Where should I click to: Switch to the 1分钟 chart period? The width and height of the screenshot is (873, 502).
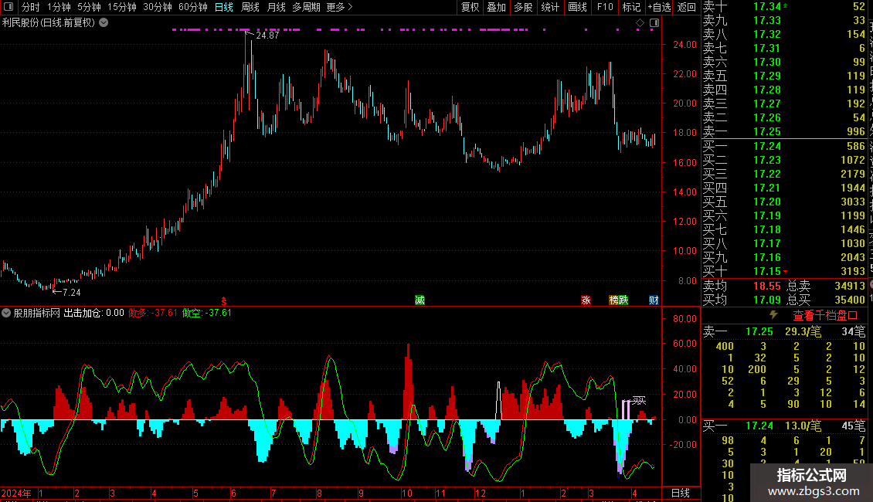[x=59, y=7]
